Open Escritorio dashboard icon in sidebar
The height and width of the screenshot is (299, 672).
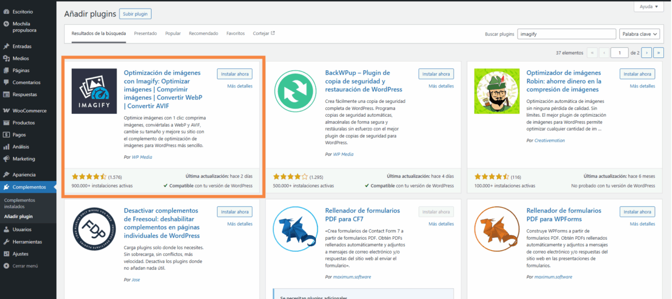coord(6,11)
